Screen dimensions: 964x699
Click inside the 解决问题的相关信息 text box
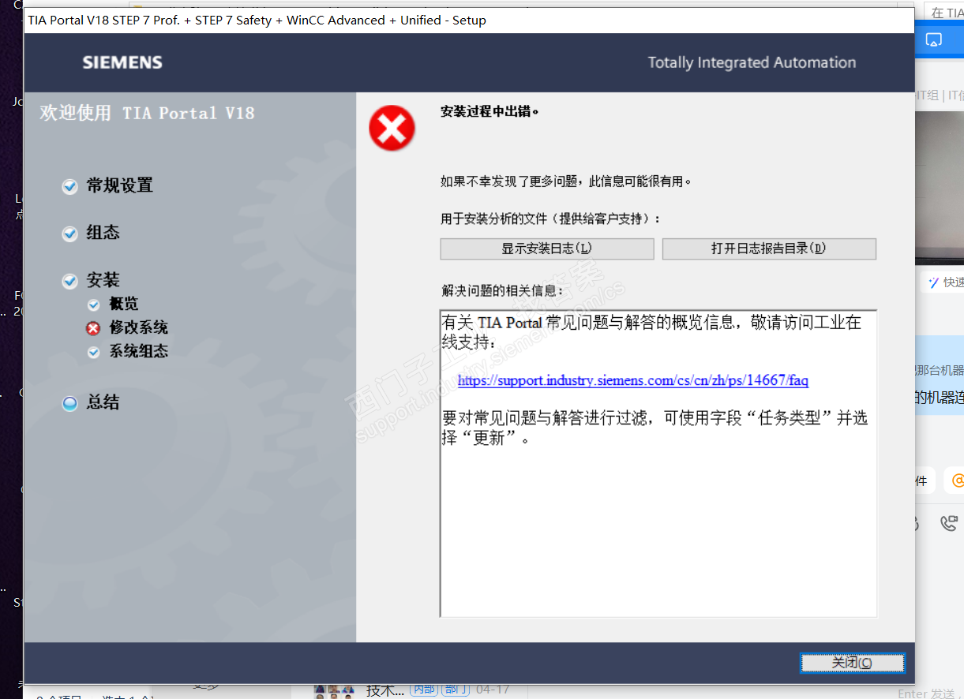coord(658,463)
